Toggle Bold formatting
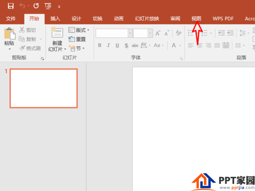 (100, 45)
